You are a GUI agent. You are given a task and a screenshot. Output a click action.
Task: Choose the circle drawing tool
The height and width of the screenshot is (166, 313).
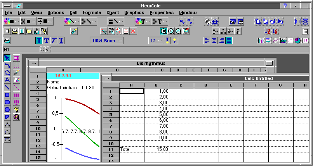(7, 109)
